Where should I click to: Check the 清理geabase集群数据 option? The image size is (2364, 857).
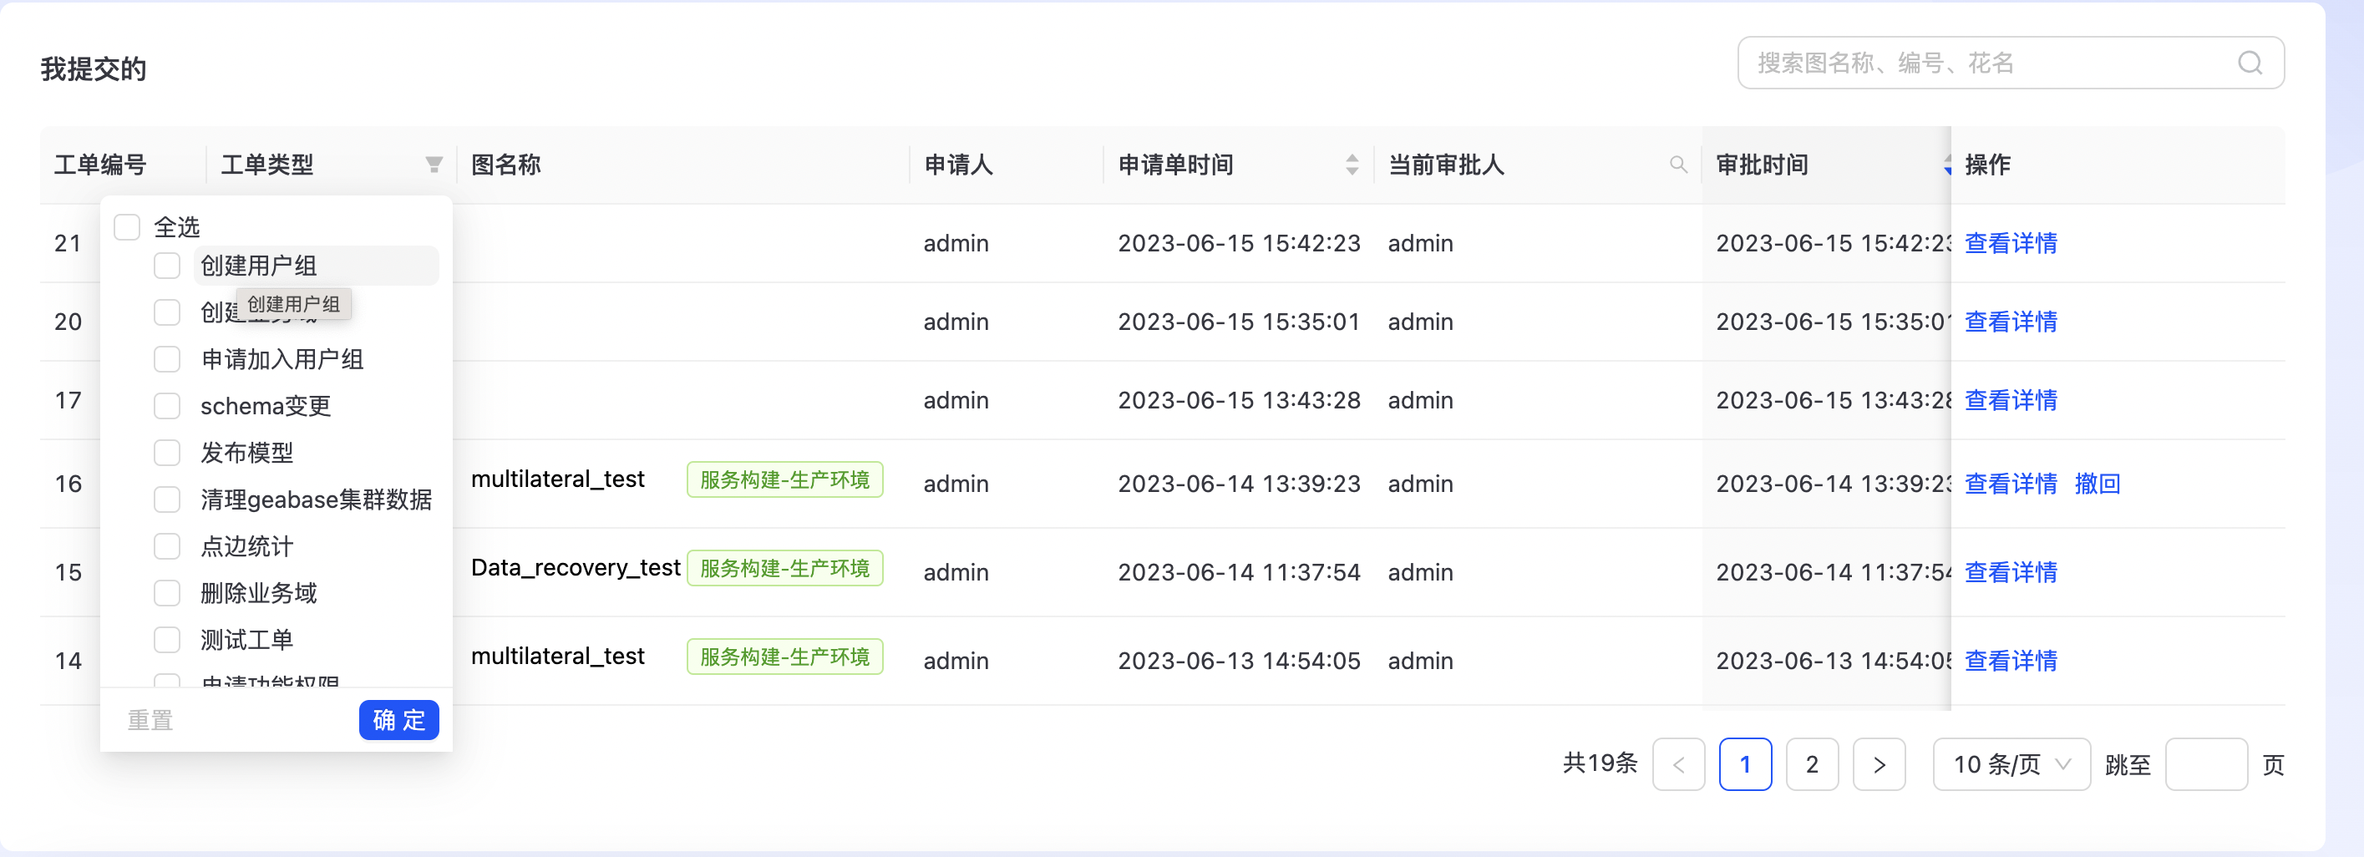[x=167, y=499]
